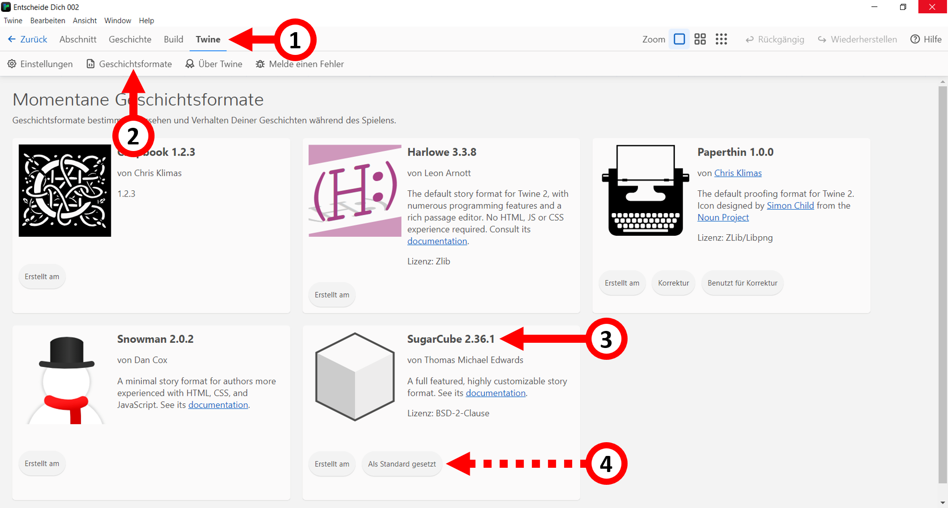Click Erstellt am on Chapbook card

coord(42,277)
